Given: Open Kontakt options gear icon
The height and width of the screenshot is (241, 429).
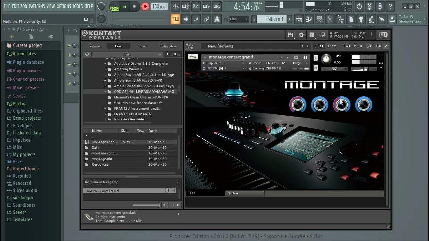Looking at the screenshot, I should 301,35.
